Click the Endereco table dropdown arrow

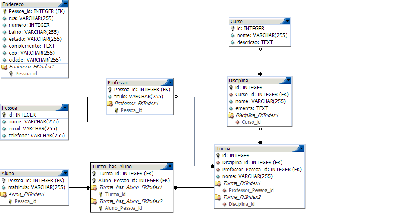coord(65,4)
